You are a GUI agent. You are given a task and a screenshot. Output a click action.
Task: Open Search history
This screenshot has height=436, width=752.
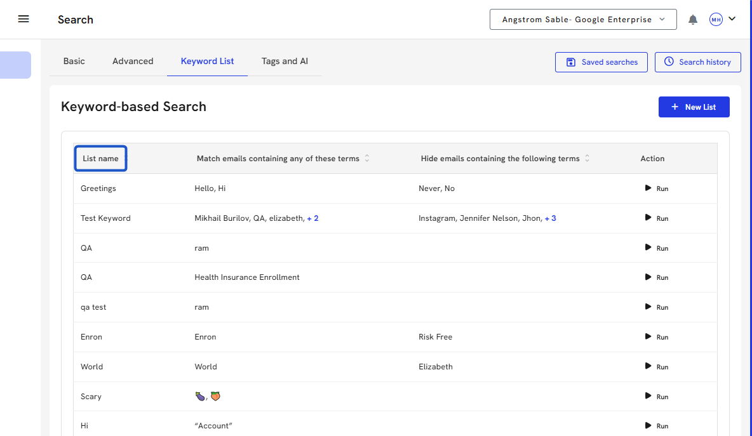coord(697,62)
